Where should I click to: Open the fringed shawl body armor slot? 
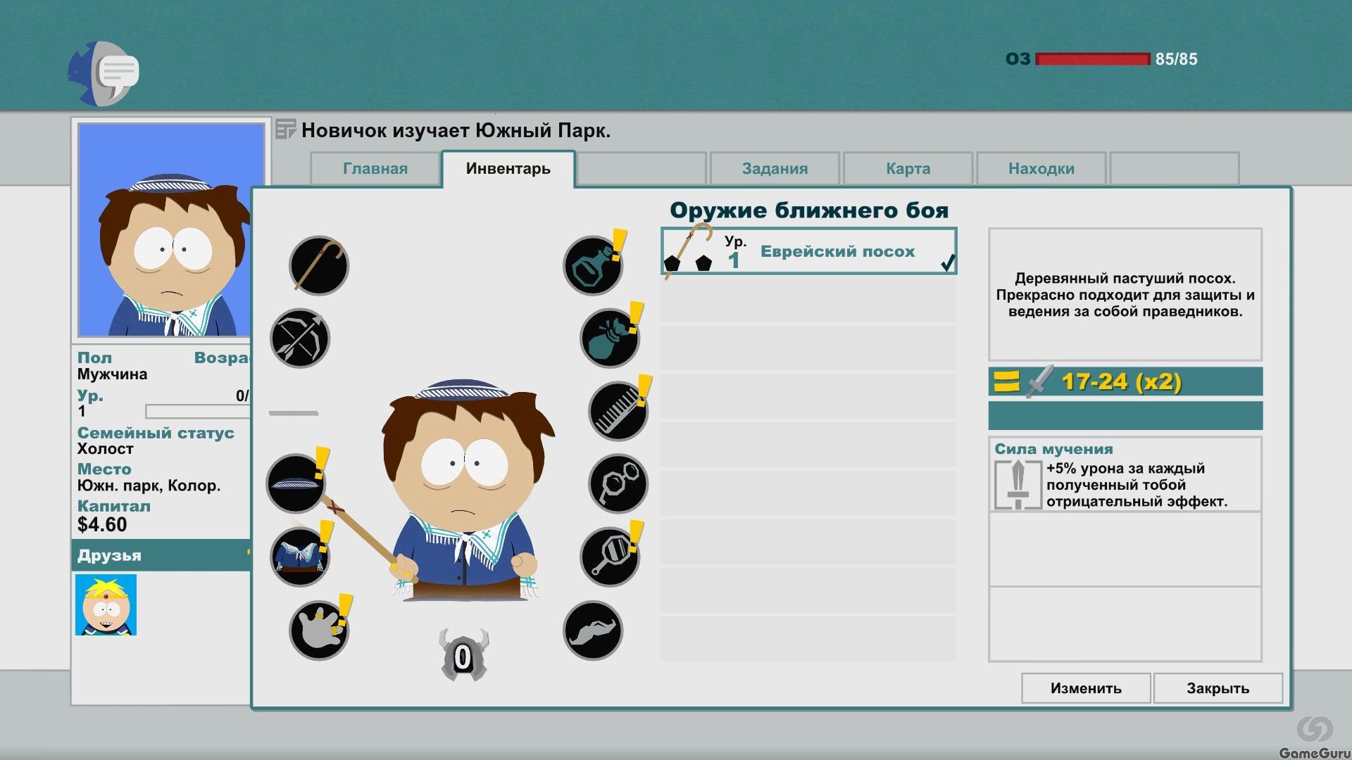[300, 557]
